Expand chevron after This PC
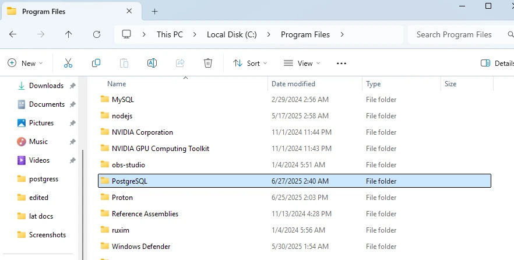The height and width of the screenshot is (260, 514). (195, 34)
